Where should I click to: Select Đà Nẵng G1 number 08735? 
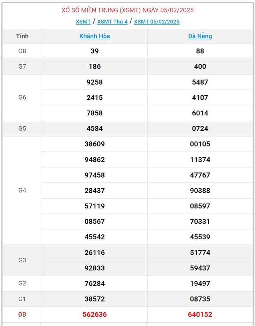200,299
